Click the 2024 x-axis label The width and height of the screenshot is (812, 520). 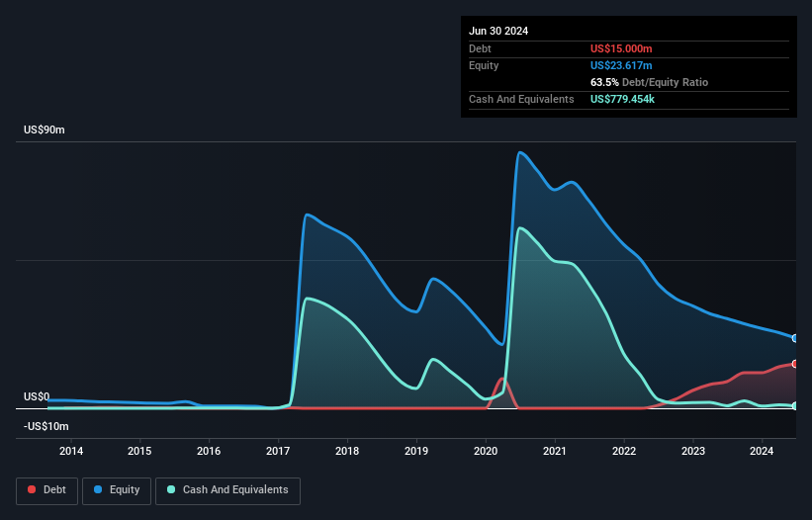762,451
